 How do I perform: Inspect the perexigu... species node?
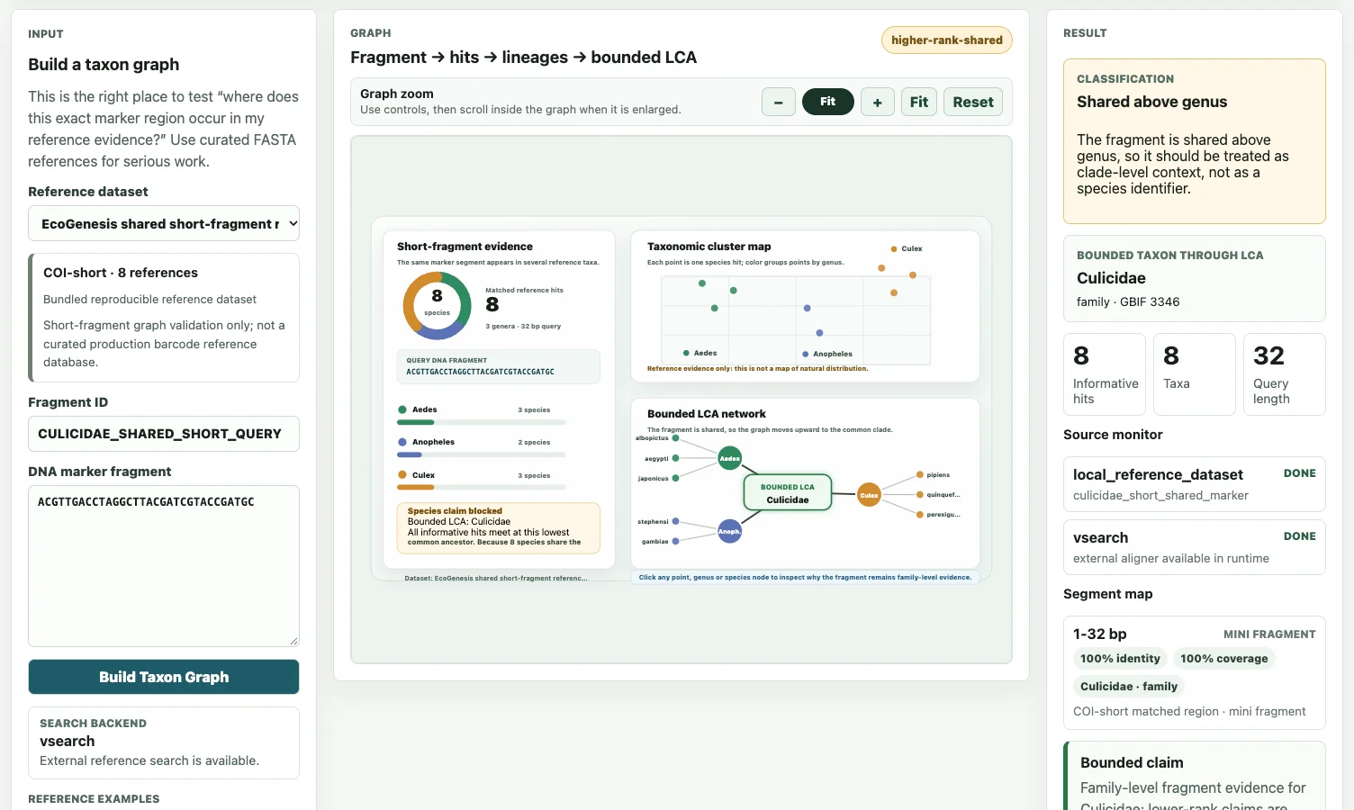[919, 514]
